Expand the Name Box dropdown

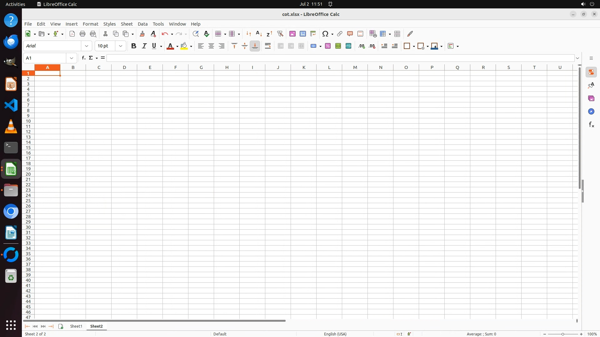point(72,58)
